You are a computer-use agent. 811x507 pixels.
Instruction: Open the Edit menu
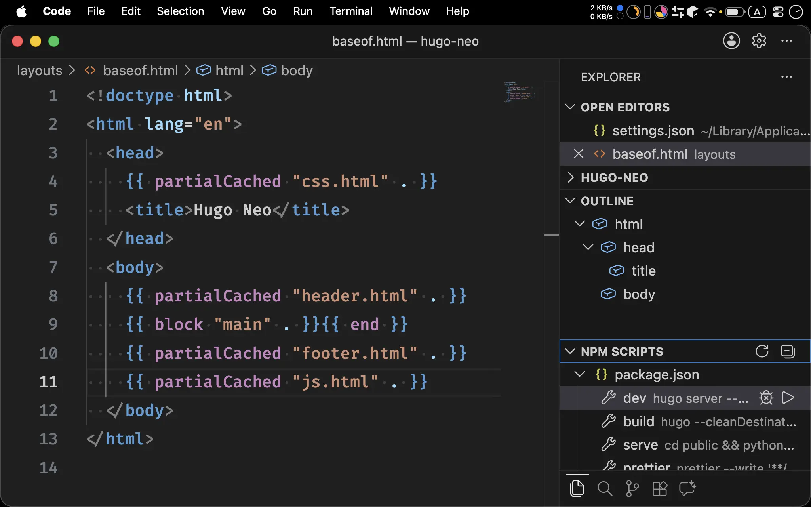[x=131, y=11]
